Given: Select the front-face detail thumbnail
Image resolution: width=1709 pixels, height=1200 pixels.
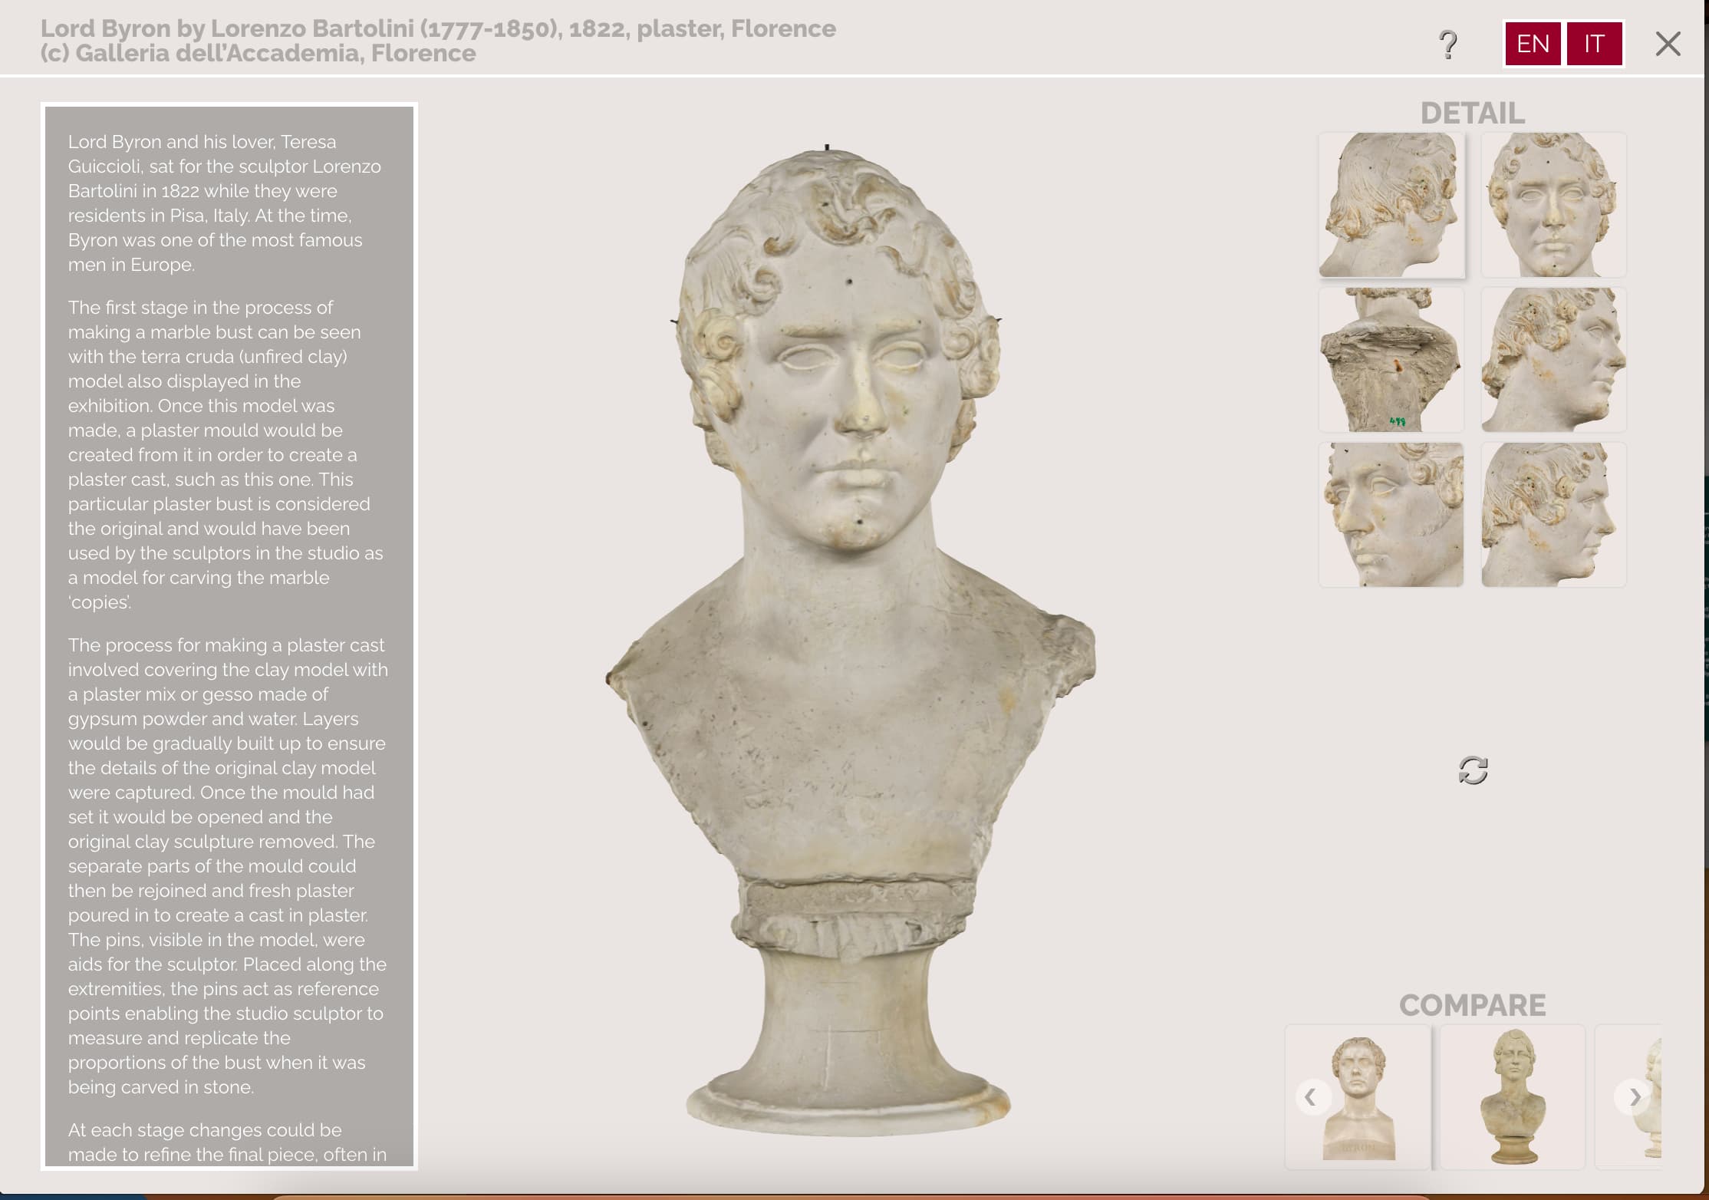Looking at the screenshot, I should pos(1553,206).
